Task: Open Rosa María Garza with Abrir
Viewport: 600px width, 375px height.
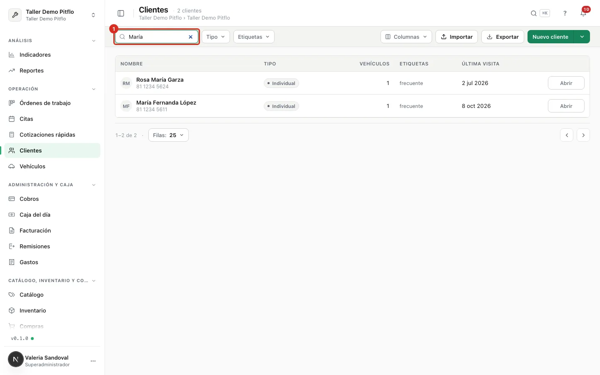Action: click(x=566, y=83)
